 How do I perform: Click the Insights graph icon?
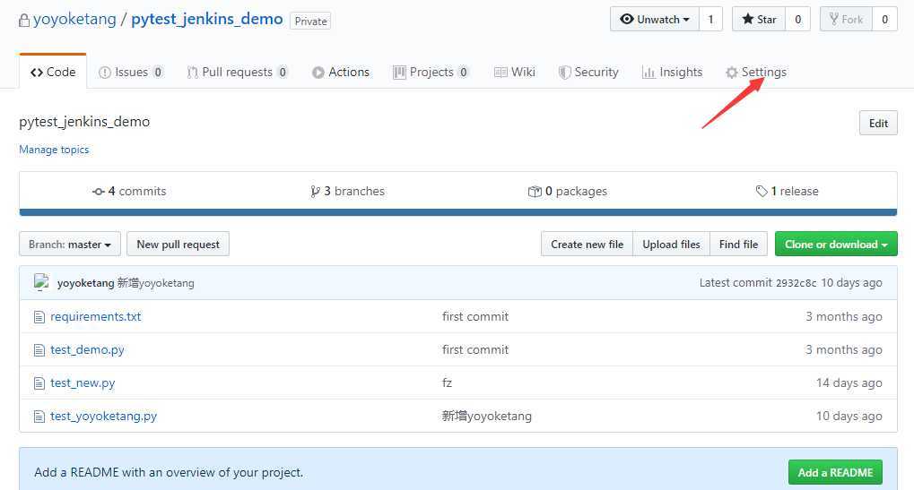(649, 73)
